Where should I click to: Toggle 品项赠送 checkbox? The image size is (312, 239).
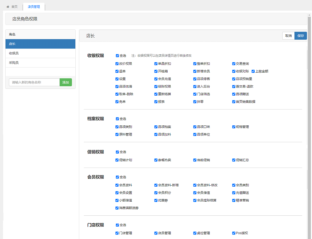coord(234,94)
